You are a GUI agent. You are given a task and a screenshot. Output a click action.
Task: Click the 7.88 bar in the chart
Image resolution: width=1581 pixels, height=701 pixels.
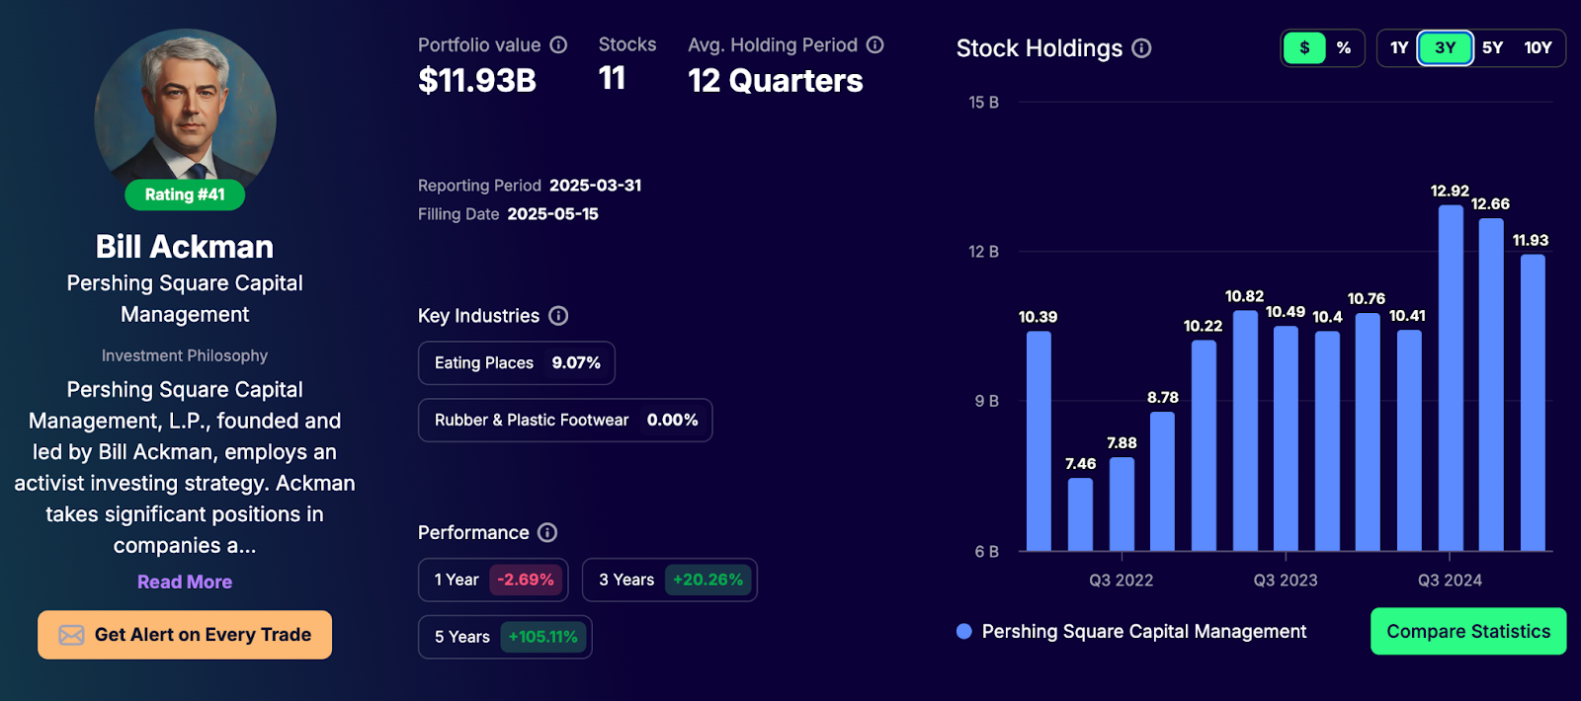coord(1122,504)
